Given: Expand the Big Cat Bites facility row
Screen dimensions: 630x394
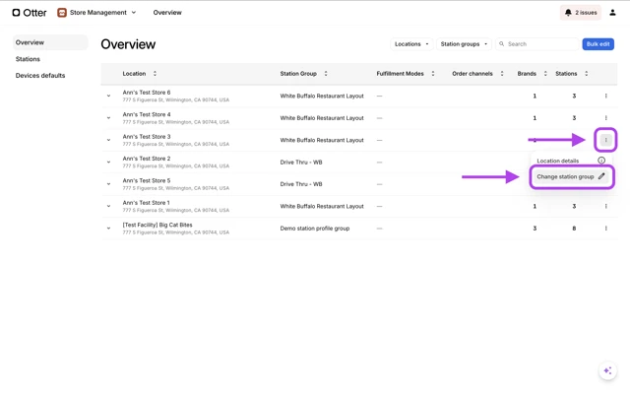Looking at the screenshot, I should (109, 229).
